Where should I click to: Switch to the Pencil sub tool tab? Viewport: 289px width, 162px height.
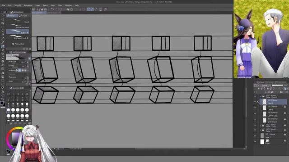12,16
